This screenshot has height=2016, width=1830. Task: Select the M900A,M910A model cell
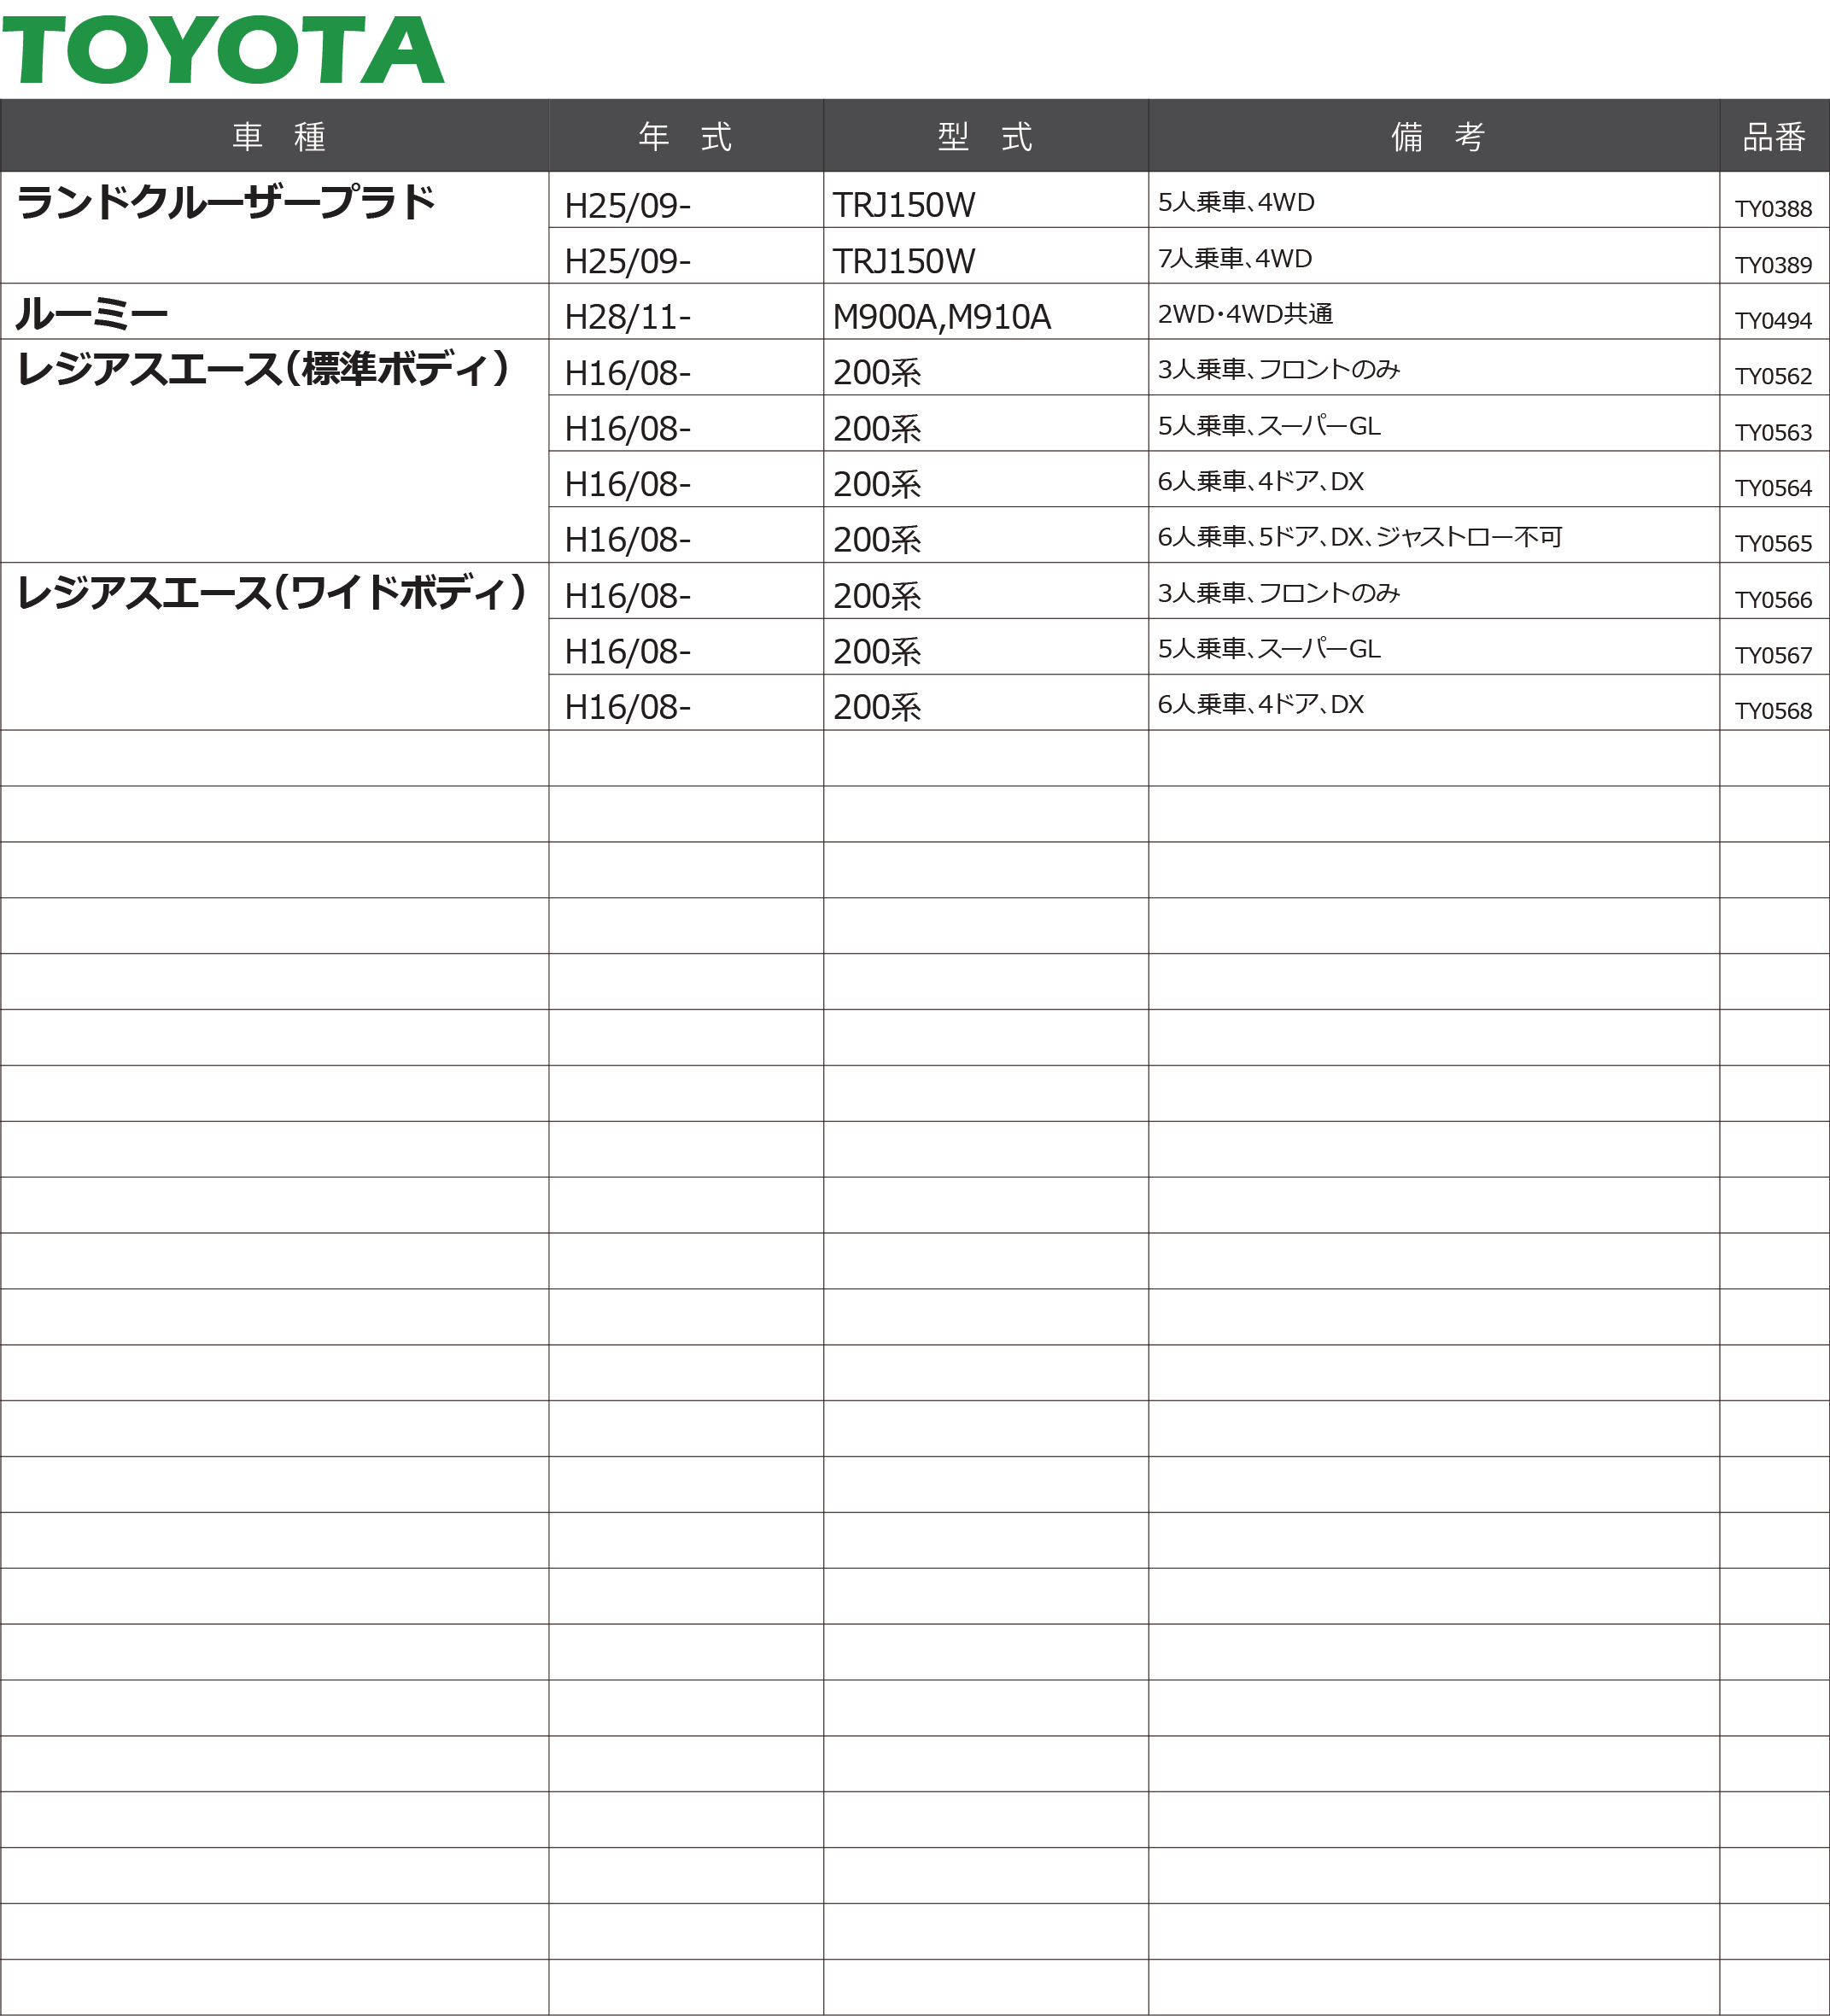(941, 317)
